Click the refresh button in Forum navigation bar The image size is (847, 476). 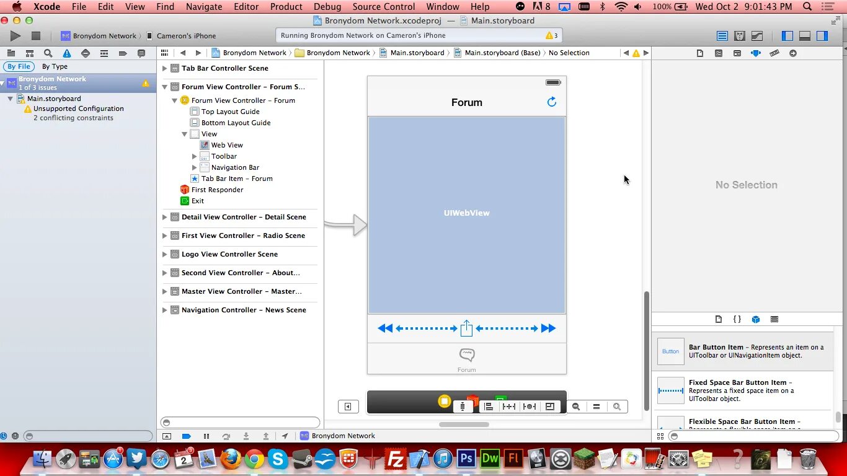pyautogui.click(x=552, y=102)
